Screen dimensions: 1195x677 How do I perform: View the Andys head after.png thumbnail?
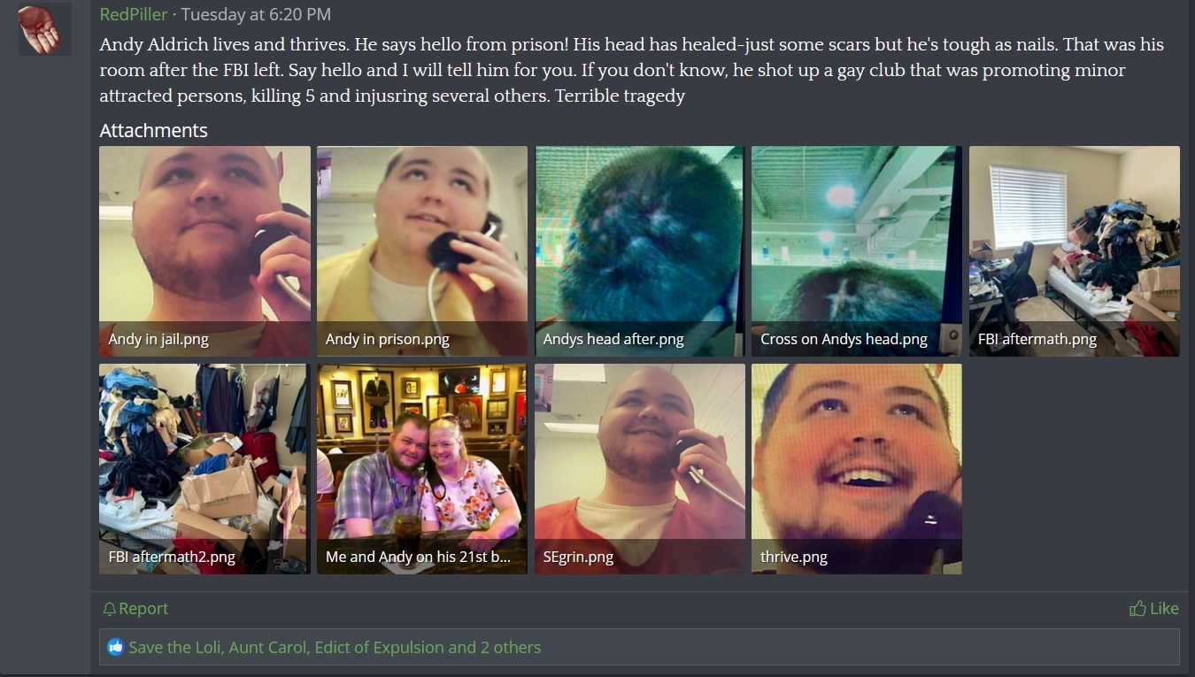pos(639,251)
